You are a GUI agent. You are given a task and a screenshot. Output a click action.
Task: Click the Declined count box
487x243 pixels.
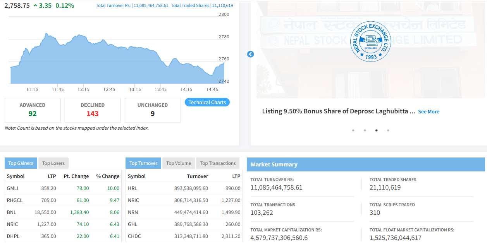coord(93,110)
